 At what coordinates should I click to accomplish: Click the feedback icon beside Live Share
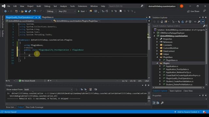[204, 11]
